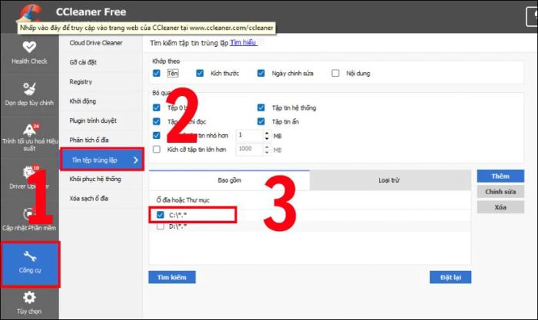
Task: Open Xóa sạch ổ đĩa tool
Action: pyautogui.click(x=88, y=199)
